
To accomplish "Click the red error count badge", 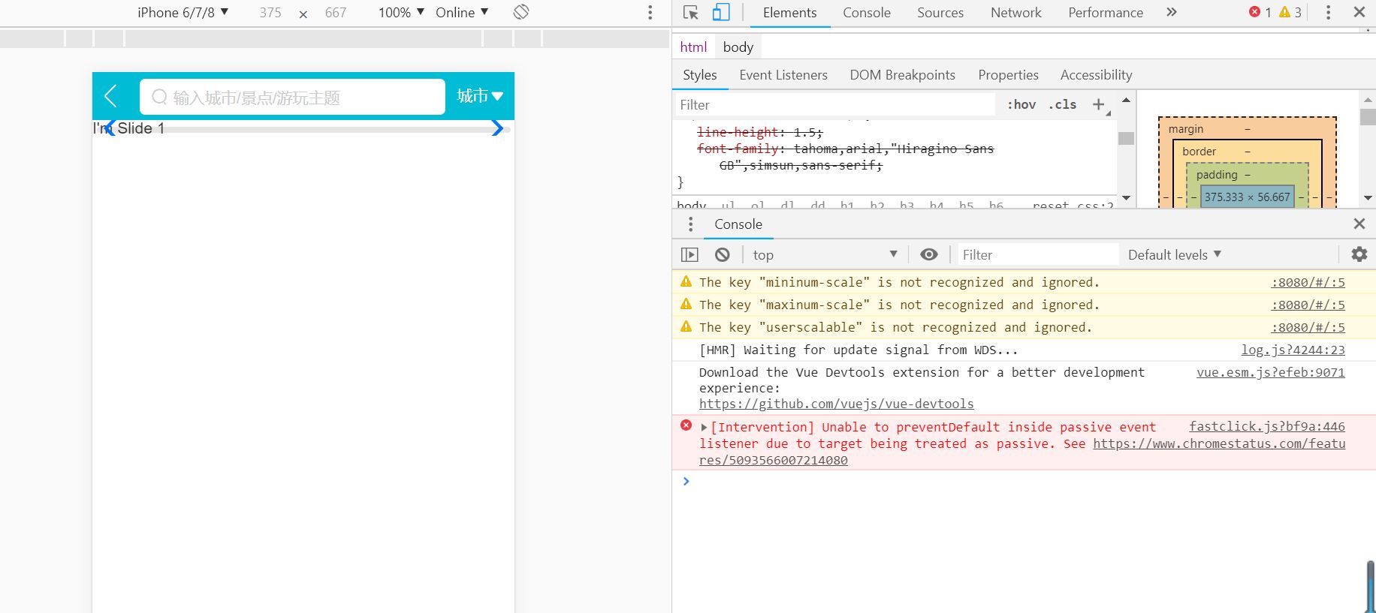I will 1260,12.
